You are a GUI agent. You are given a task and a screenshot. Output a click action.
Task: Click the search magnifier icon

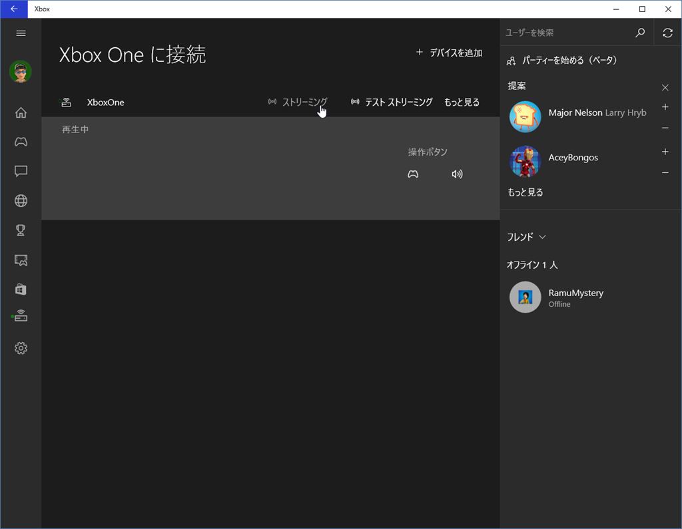click(x=640, y=33)
